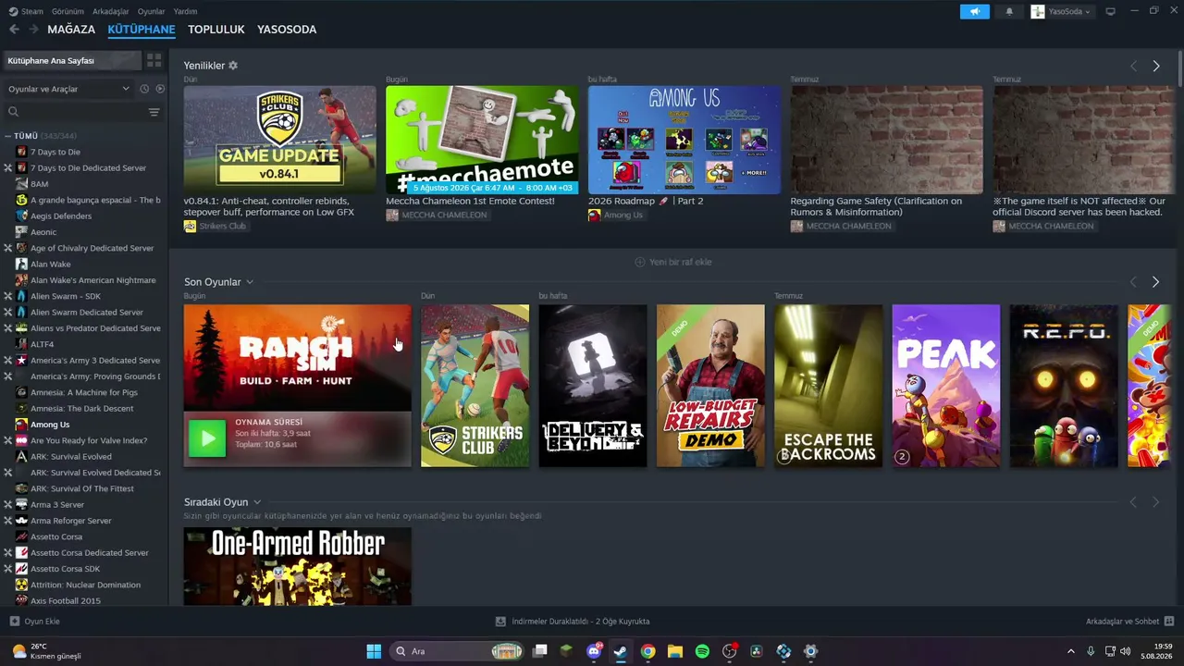Open Discord from the taskbar
The width and height of the screenshot is (1184, 666).
tap(594, 651)
